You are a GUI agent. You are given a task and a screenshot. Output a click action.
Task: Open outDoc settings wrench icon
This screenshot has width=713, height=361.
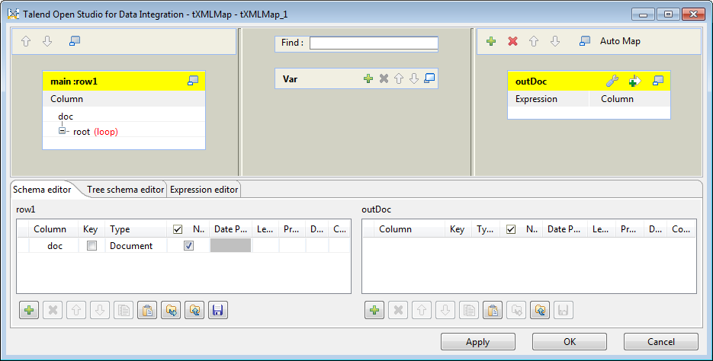point(612,81)
